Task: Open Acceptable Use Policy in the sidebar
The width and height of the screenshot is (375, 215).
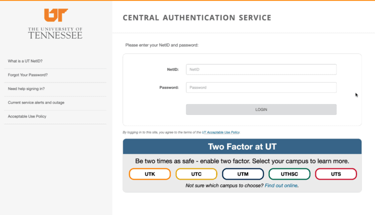Action: point(30,116)
